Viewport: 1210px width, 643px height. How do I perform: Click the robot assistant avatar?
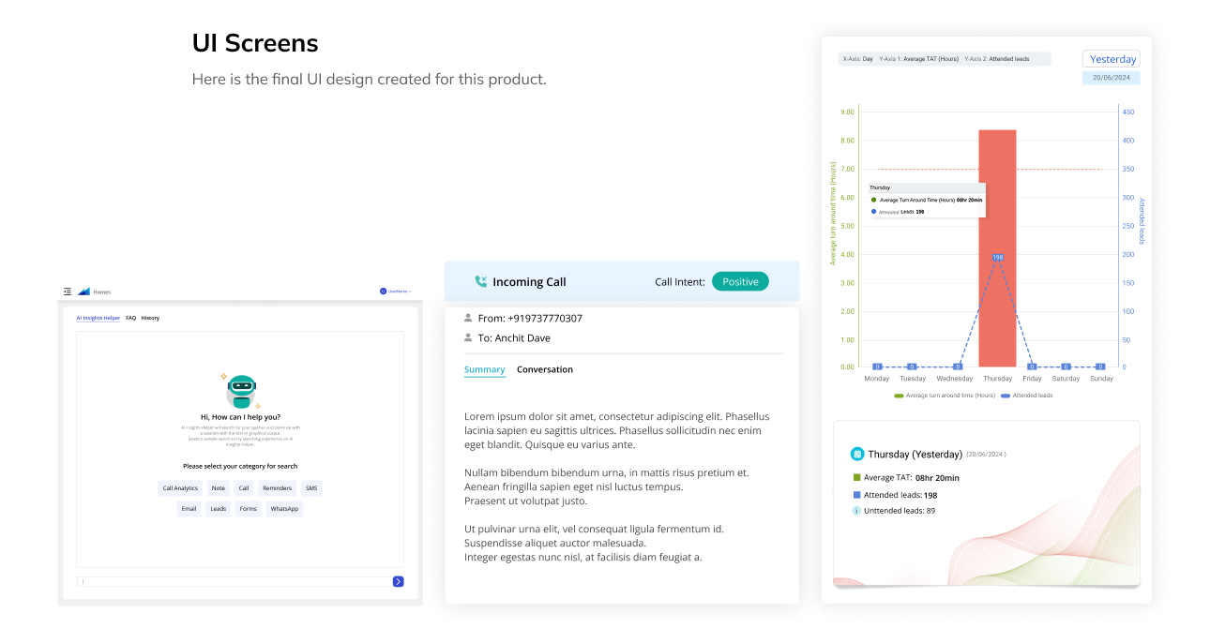pos(241,390)
